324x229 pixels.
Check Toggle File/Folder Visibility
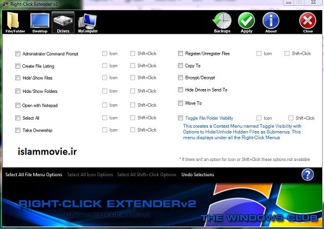coord(180,118)
